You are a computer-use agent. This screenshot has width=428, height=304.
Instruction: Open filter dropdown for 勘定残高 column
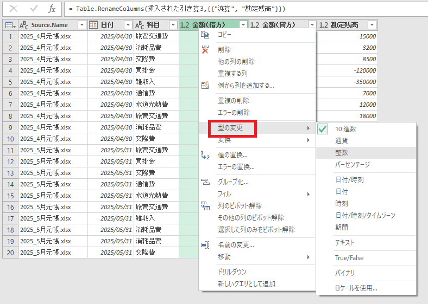(372, 25)
